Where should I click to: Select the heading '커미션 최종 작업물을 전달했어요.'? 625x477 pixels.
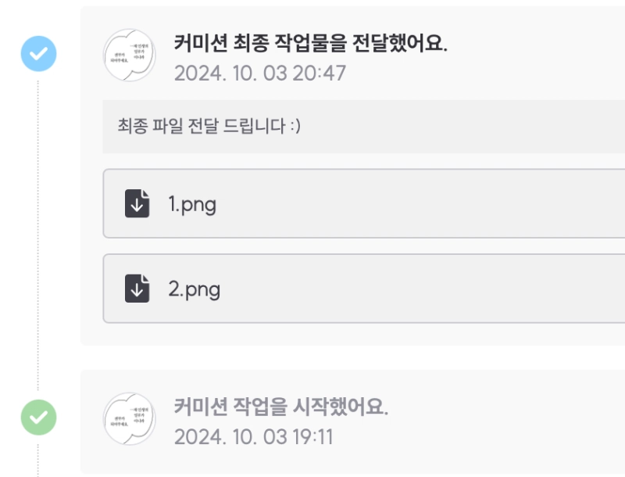310,43
